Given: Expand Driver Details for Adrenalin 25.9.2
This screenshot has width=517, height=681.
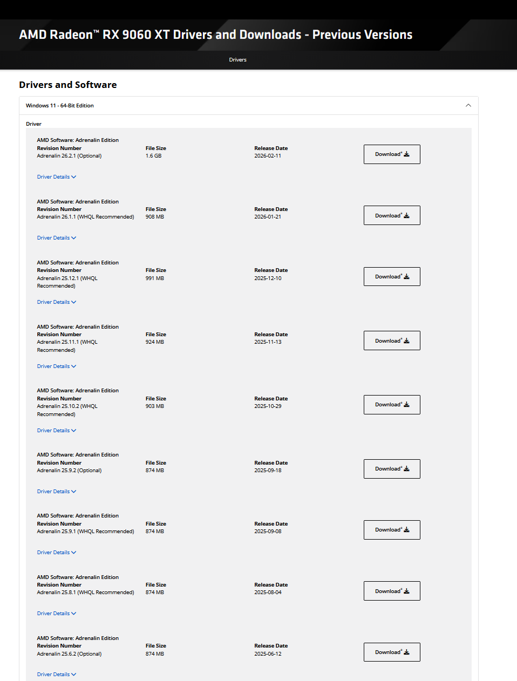Looking at the screenshot, I should pyautogui.click(x=57, y=492).
